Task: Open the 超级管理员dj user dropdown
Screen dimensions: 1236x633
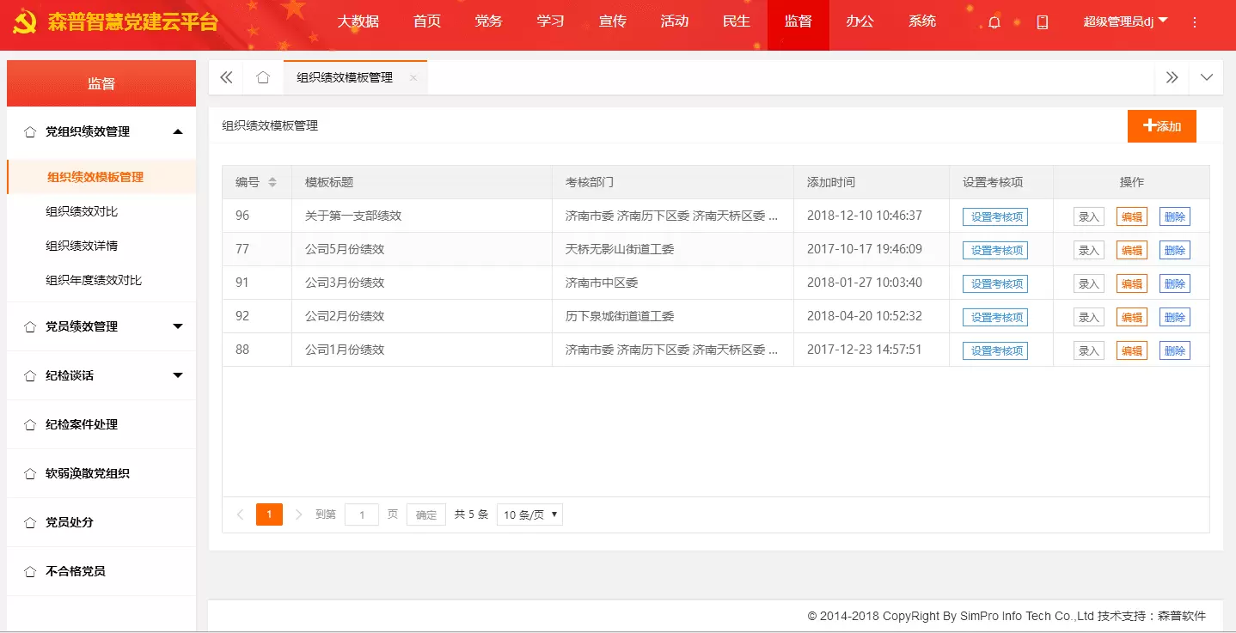Action: 1125,21
